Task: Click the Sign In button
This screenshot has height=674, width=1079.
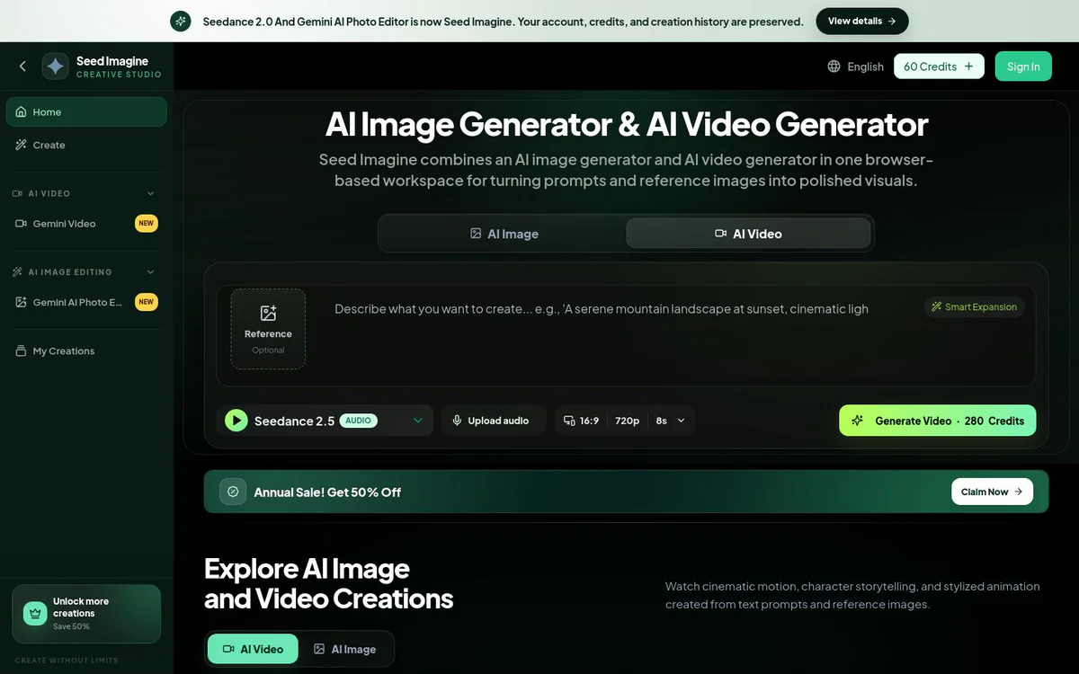Action: 1023,67
